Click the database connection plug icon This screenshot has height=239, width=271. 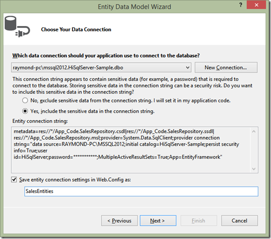(x=17, y=27)
